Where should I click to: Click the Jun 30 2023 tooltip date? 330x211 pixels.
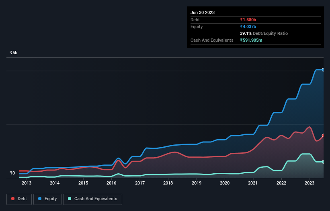click(203, 12)
